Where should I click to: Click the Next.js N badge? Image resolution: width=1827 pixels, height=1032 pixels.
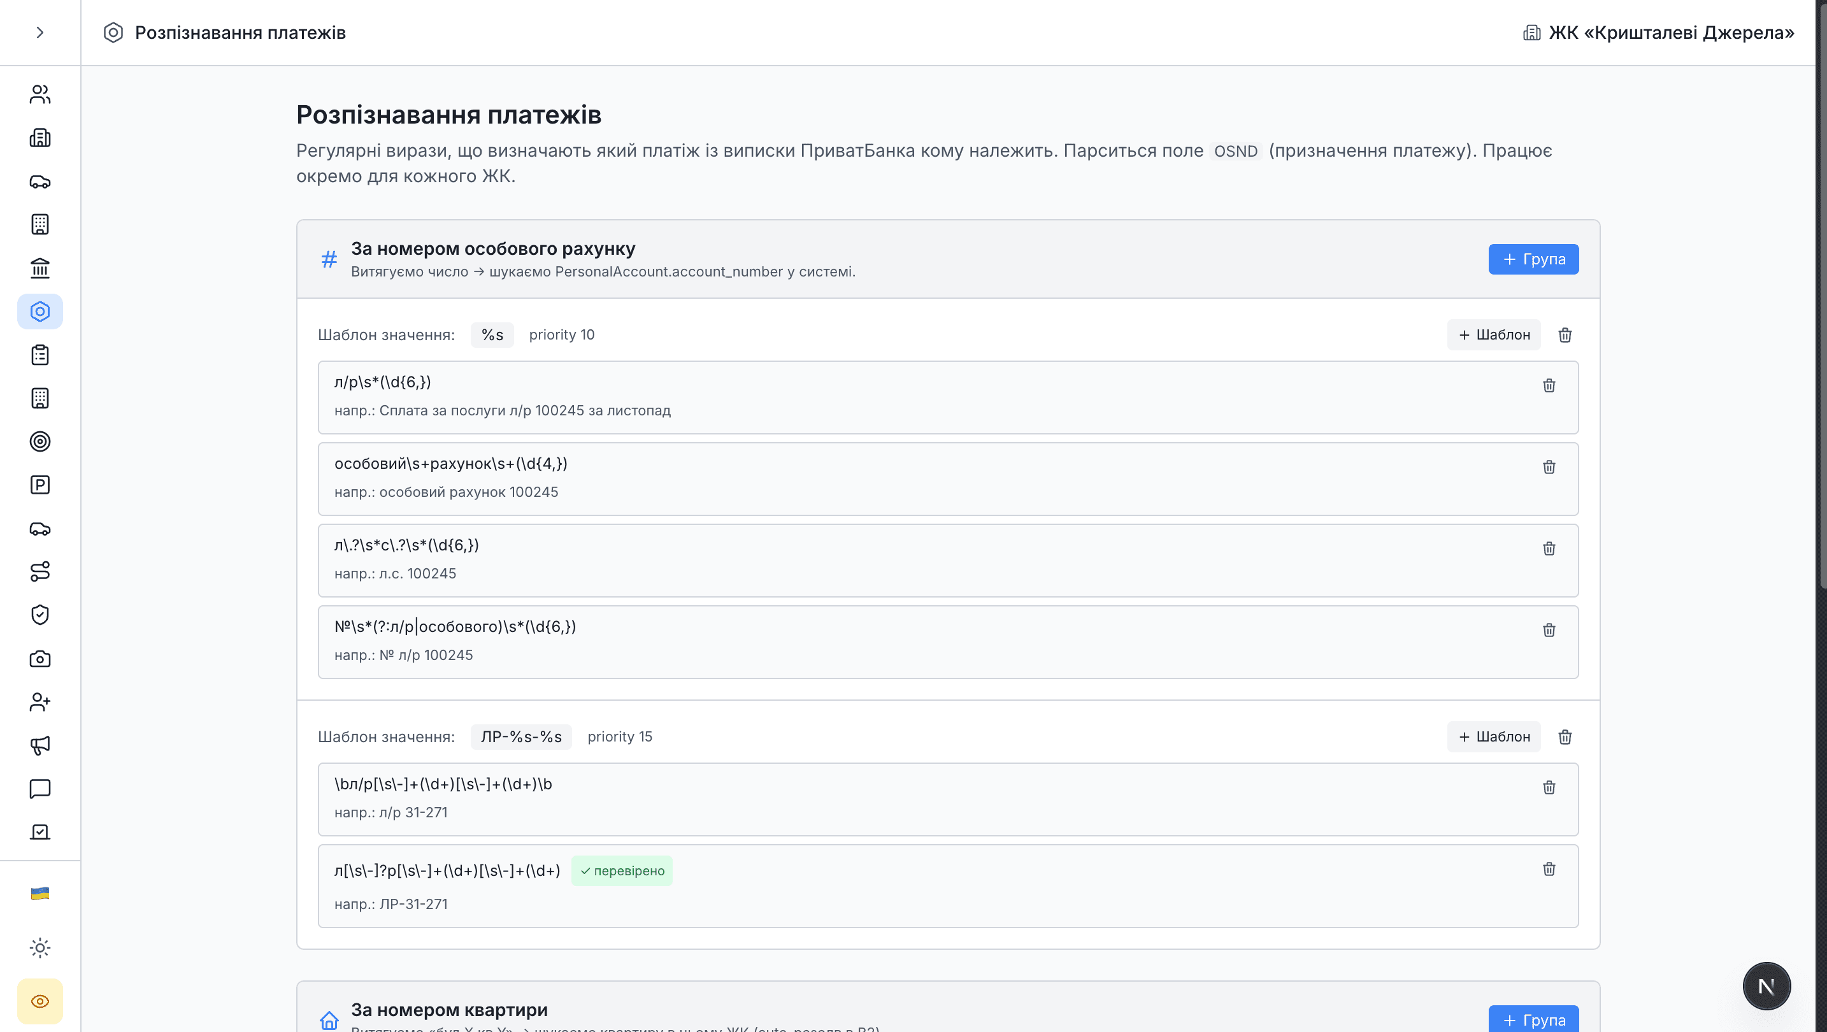[x=1766, y=987]
